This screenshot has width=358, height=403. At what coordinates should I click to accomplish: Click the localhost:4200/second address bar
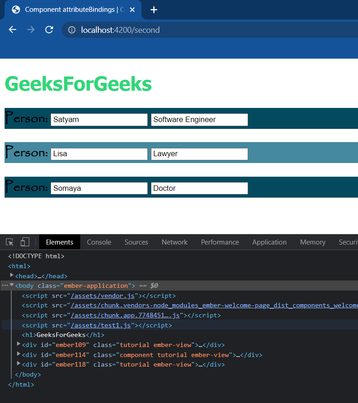[x=210, y=30]
